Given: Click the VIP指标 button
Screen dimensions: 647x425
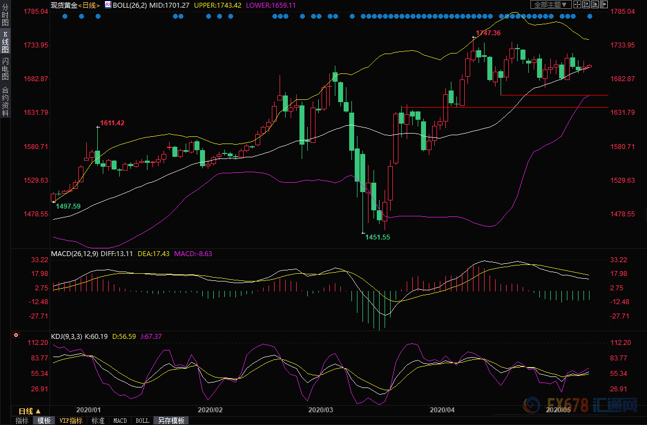Looking at the screenshot, I should (x=71, y=421).
